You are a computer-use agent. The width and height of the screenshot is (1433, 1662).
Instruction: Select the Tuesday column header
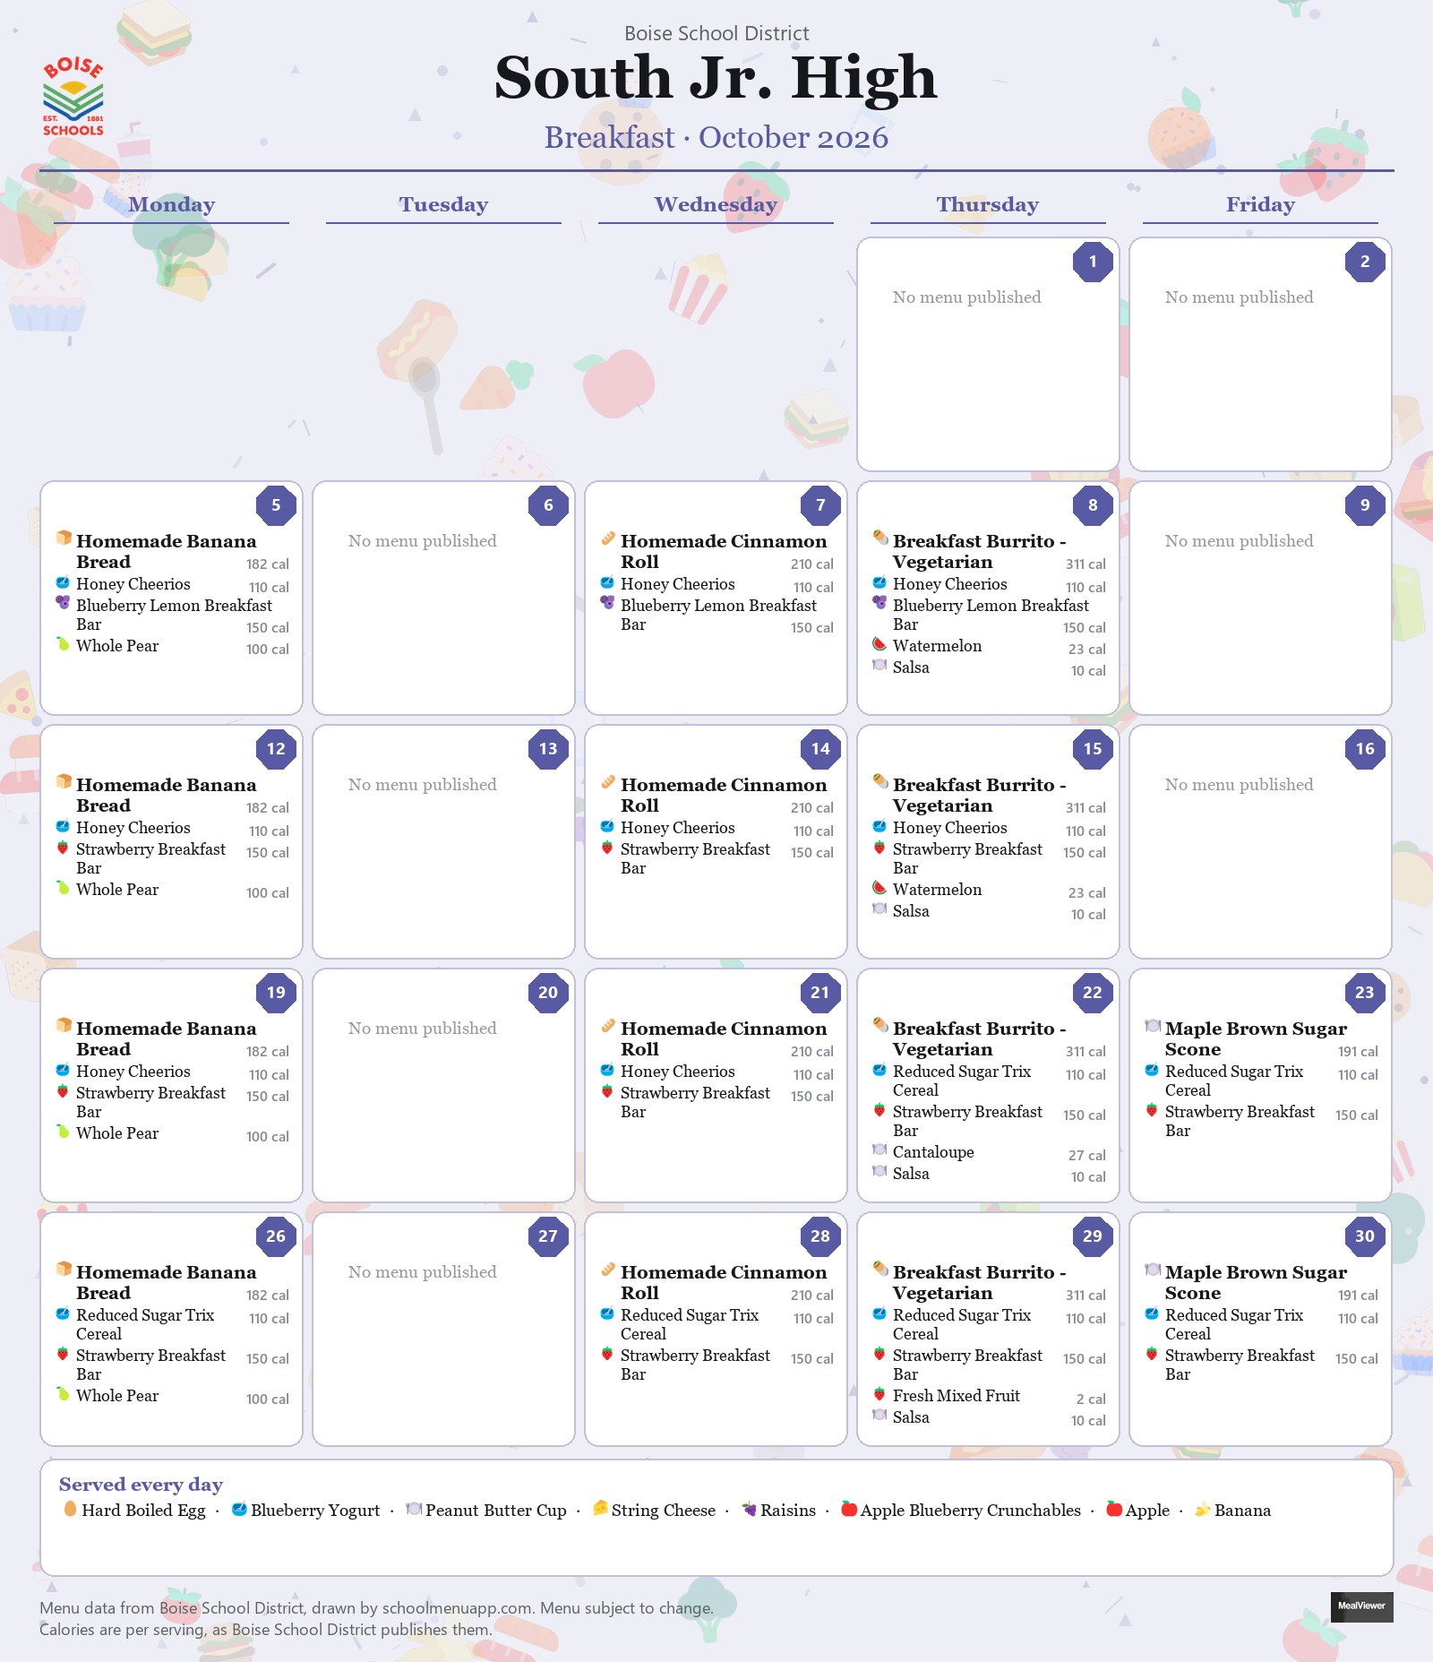443,204
